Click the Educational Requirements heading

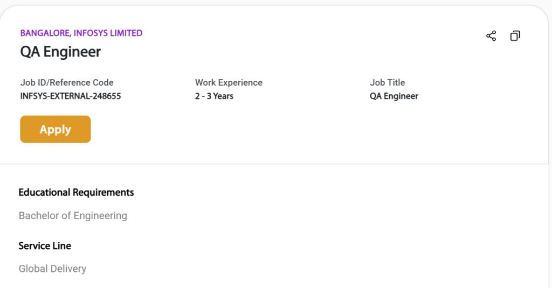[x=76, y=193]
